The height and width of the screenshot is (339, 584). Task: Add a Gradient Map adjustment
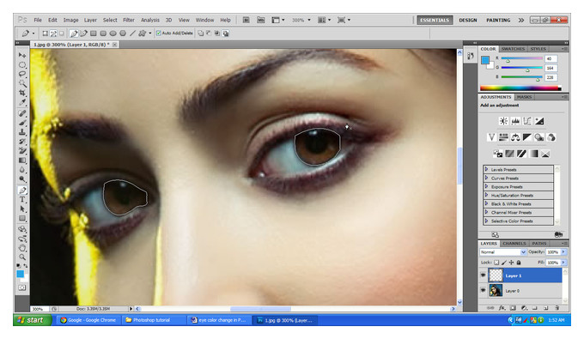pos(533,154)
